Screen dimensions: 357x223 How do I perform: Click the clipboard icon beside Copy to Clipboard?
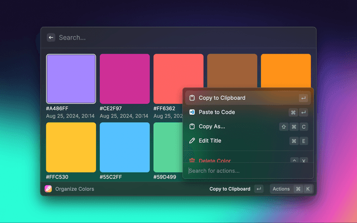192,98
